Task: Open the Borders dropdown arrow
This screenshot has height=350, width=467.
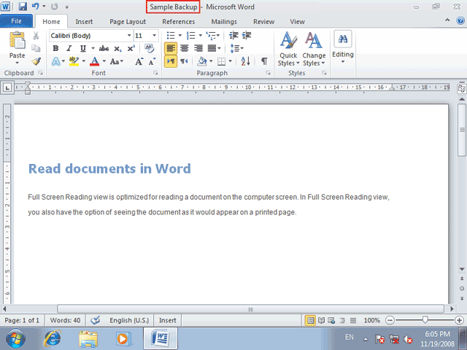Action: [231, 61]
